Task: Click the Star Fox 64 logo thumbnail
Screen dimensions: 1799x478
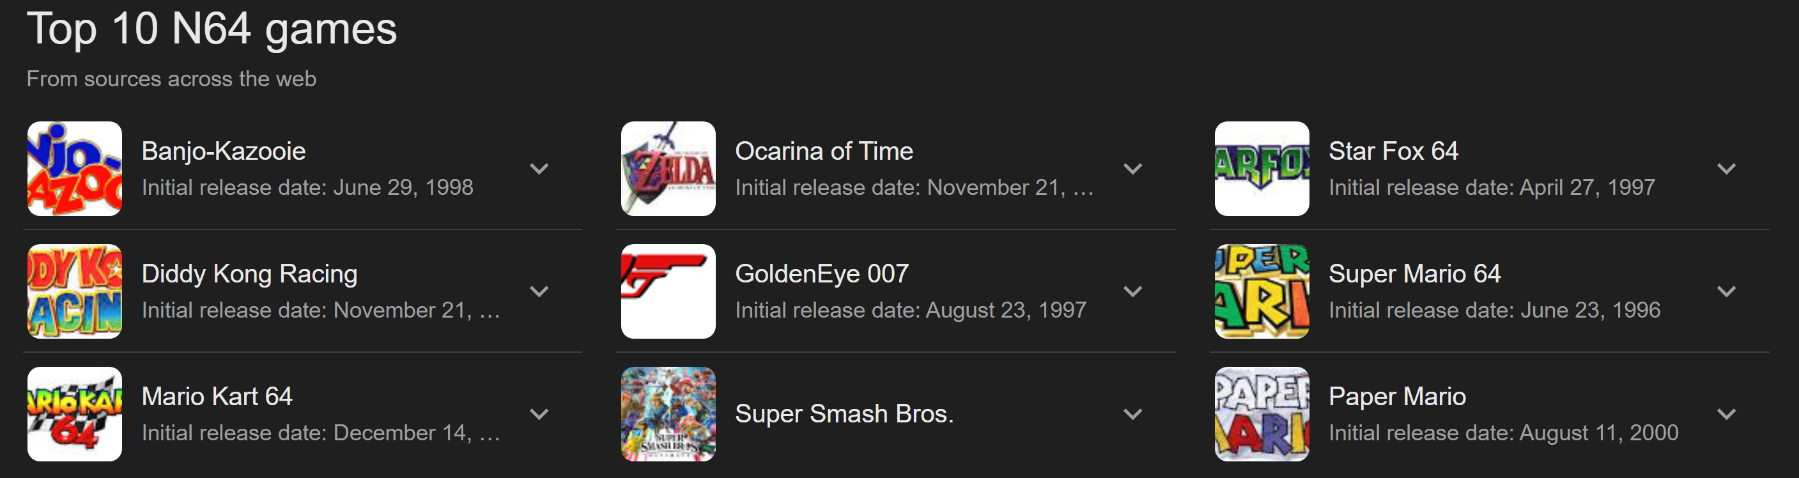Action: pos(1262,169)
